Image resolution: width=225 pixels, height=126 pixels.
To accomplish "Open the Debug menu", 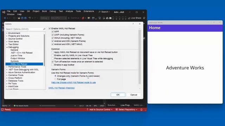I will tap(53, 11).
